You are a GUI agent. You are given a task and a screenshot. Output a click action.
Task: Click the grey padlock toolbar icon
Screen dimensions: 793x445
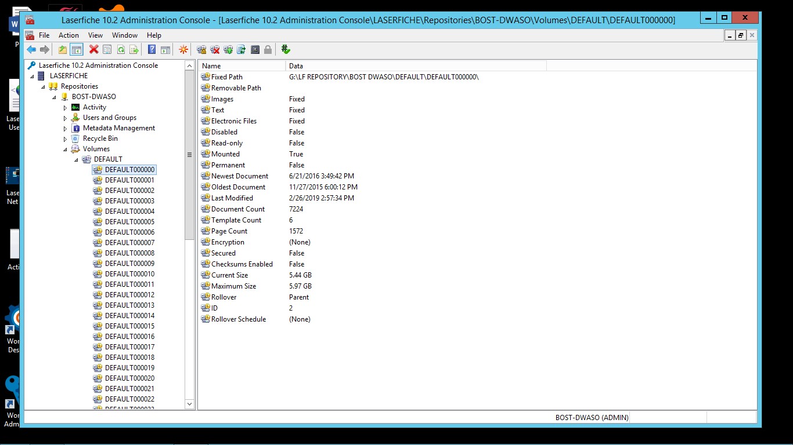[x=268, y=50]
